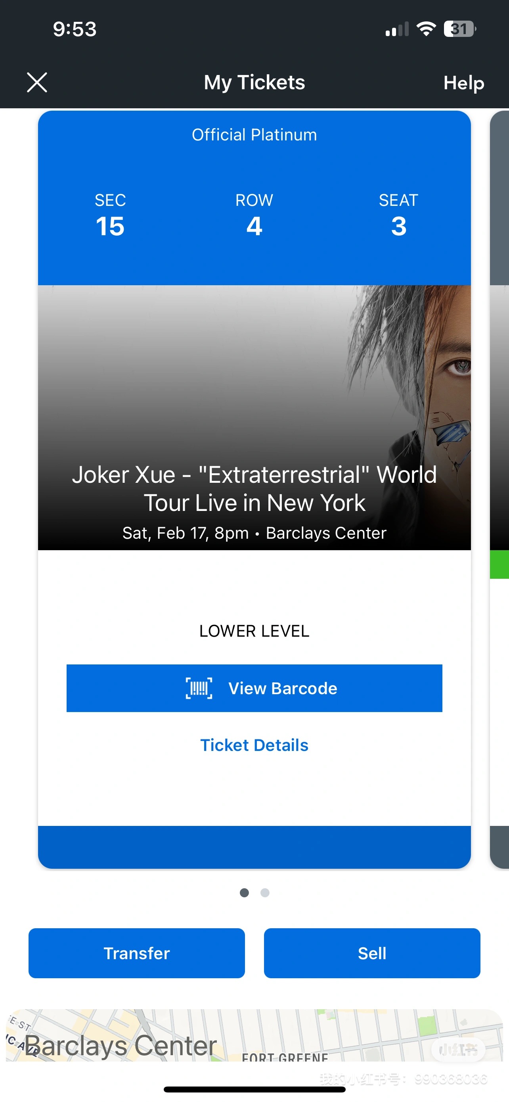Tap the LOWER LEVEL label

pyautogui.click(x=254, y=631)
